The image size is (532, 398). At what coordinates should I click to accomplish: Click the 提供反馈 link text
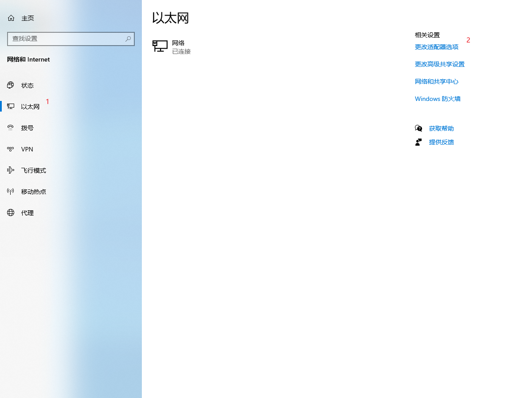click(x=442, y=142)
